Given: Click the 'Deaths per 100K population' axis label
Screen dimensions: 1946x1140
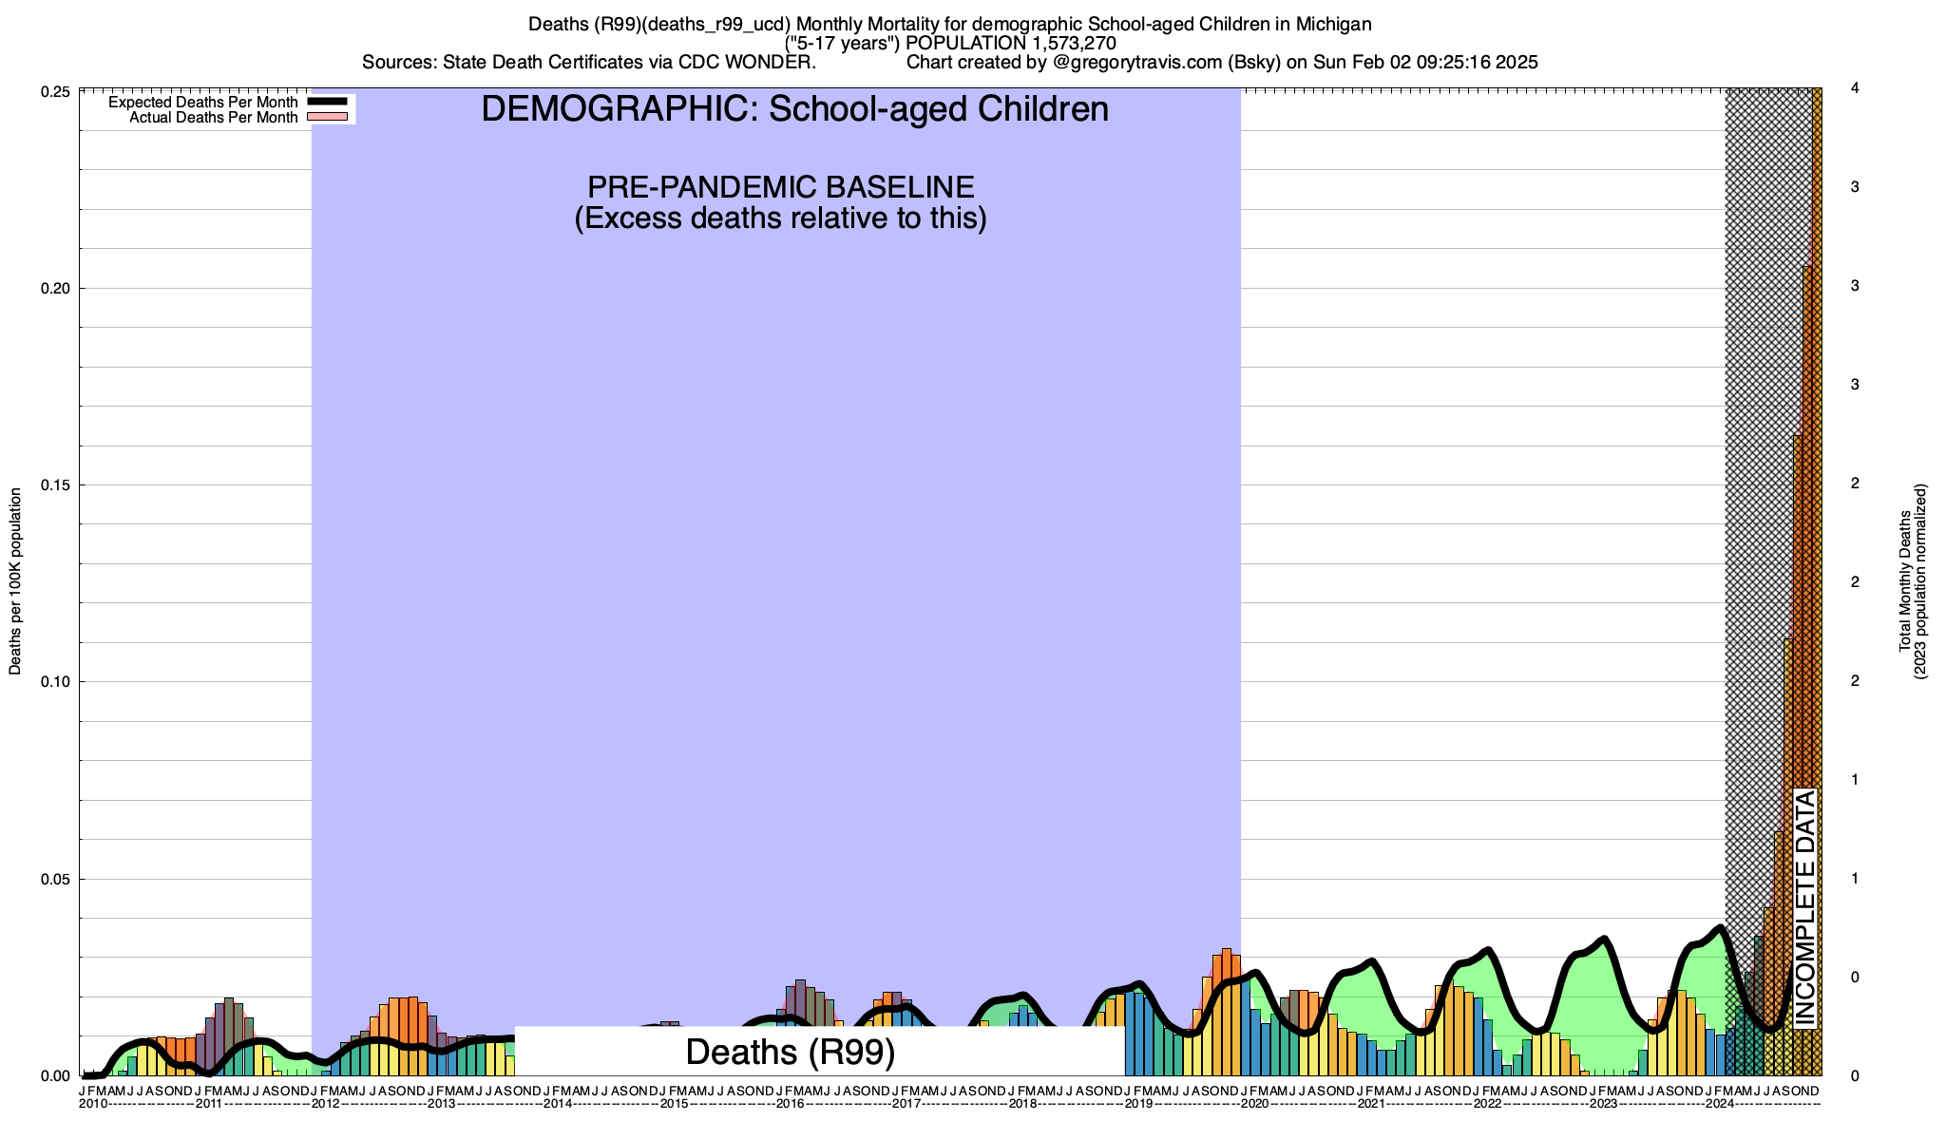Looking at the screenshot, I should click(x=15, y=581).
